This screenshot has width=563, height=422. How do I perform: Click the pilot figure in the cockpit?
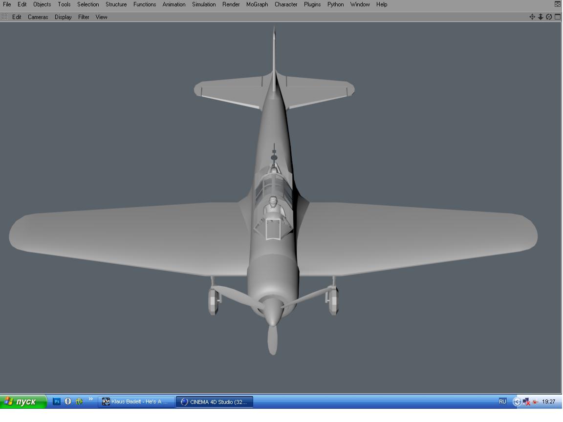pos(274,206)
